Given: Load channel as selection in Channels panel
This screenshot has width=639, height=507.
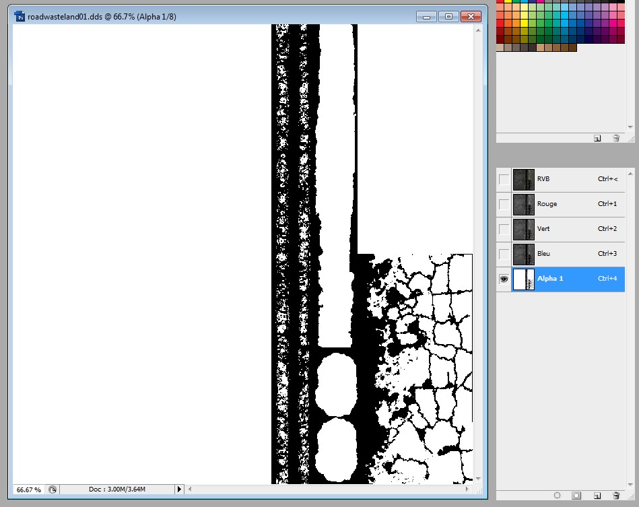Looking at the screenshot, I should tap(557, 495).
